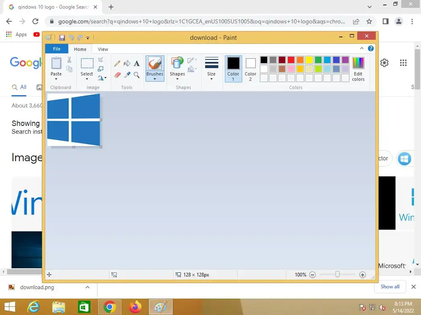421x315 pixels.
Task: Click the Shapes gallery icon
Action: [177, 64]
